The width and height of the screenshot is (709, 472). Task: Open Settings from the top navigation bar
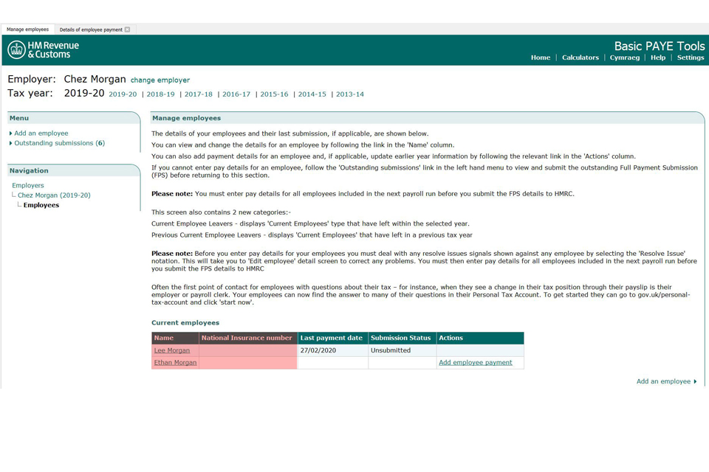click(690, 57)
